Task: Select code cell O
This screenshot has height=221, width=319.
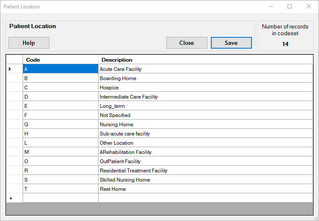Action: click(60, 161)
